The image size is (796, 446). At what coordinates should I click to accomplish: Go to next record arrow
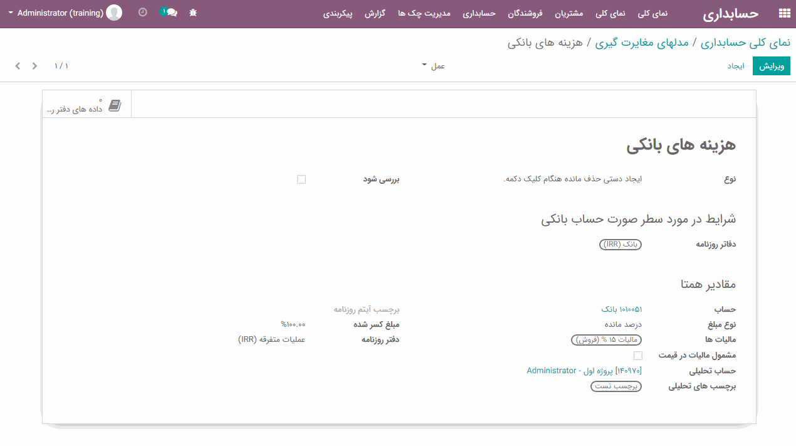[35, 66]
